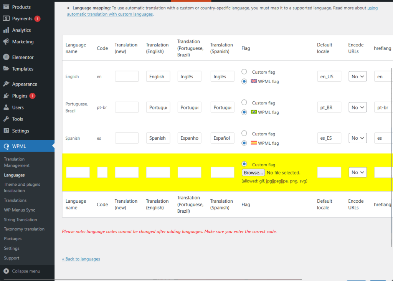The image size is (393, 281).
Task: Open the Encode URLs dropdown for English
Action: coord(357,76)
